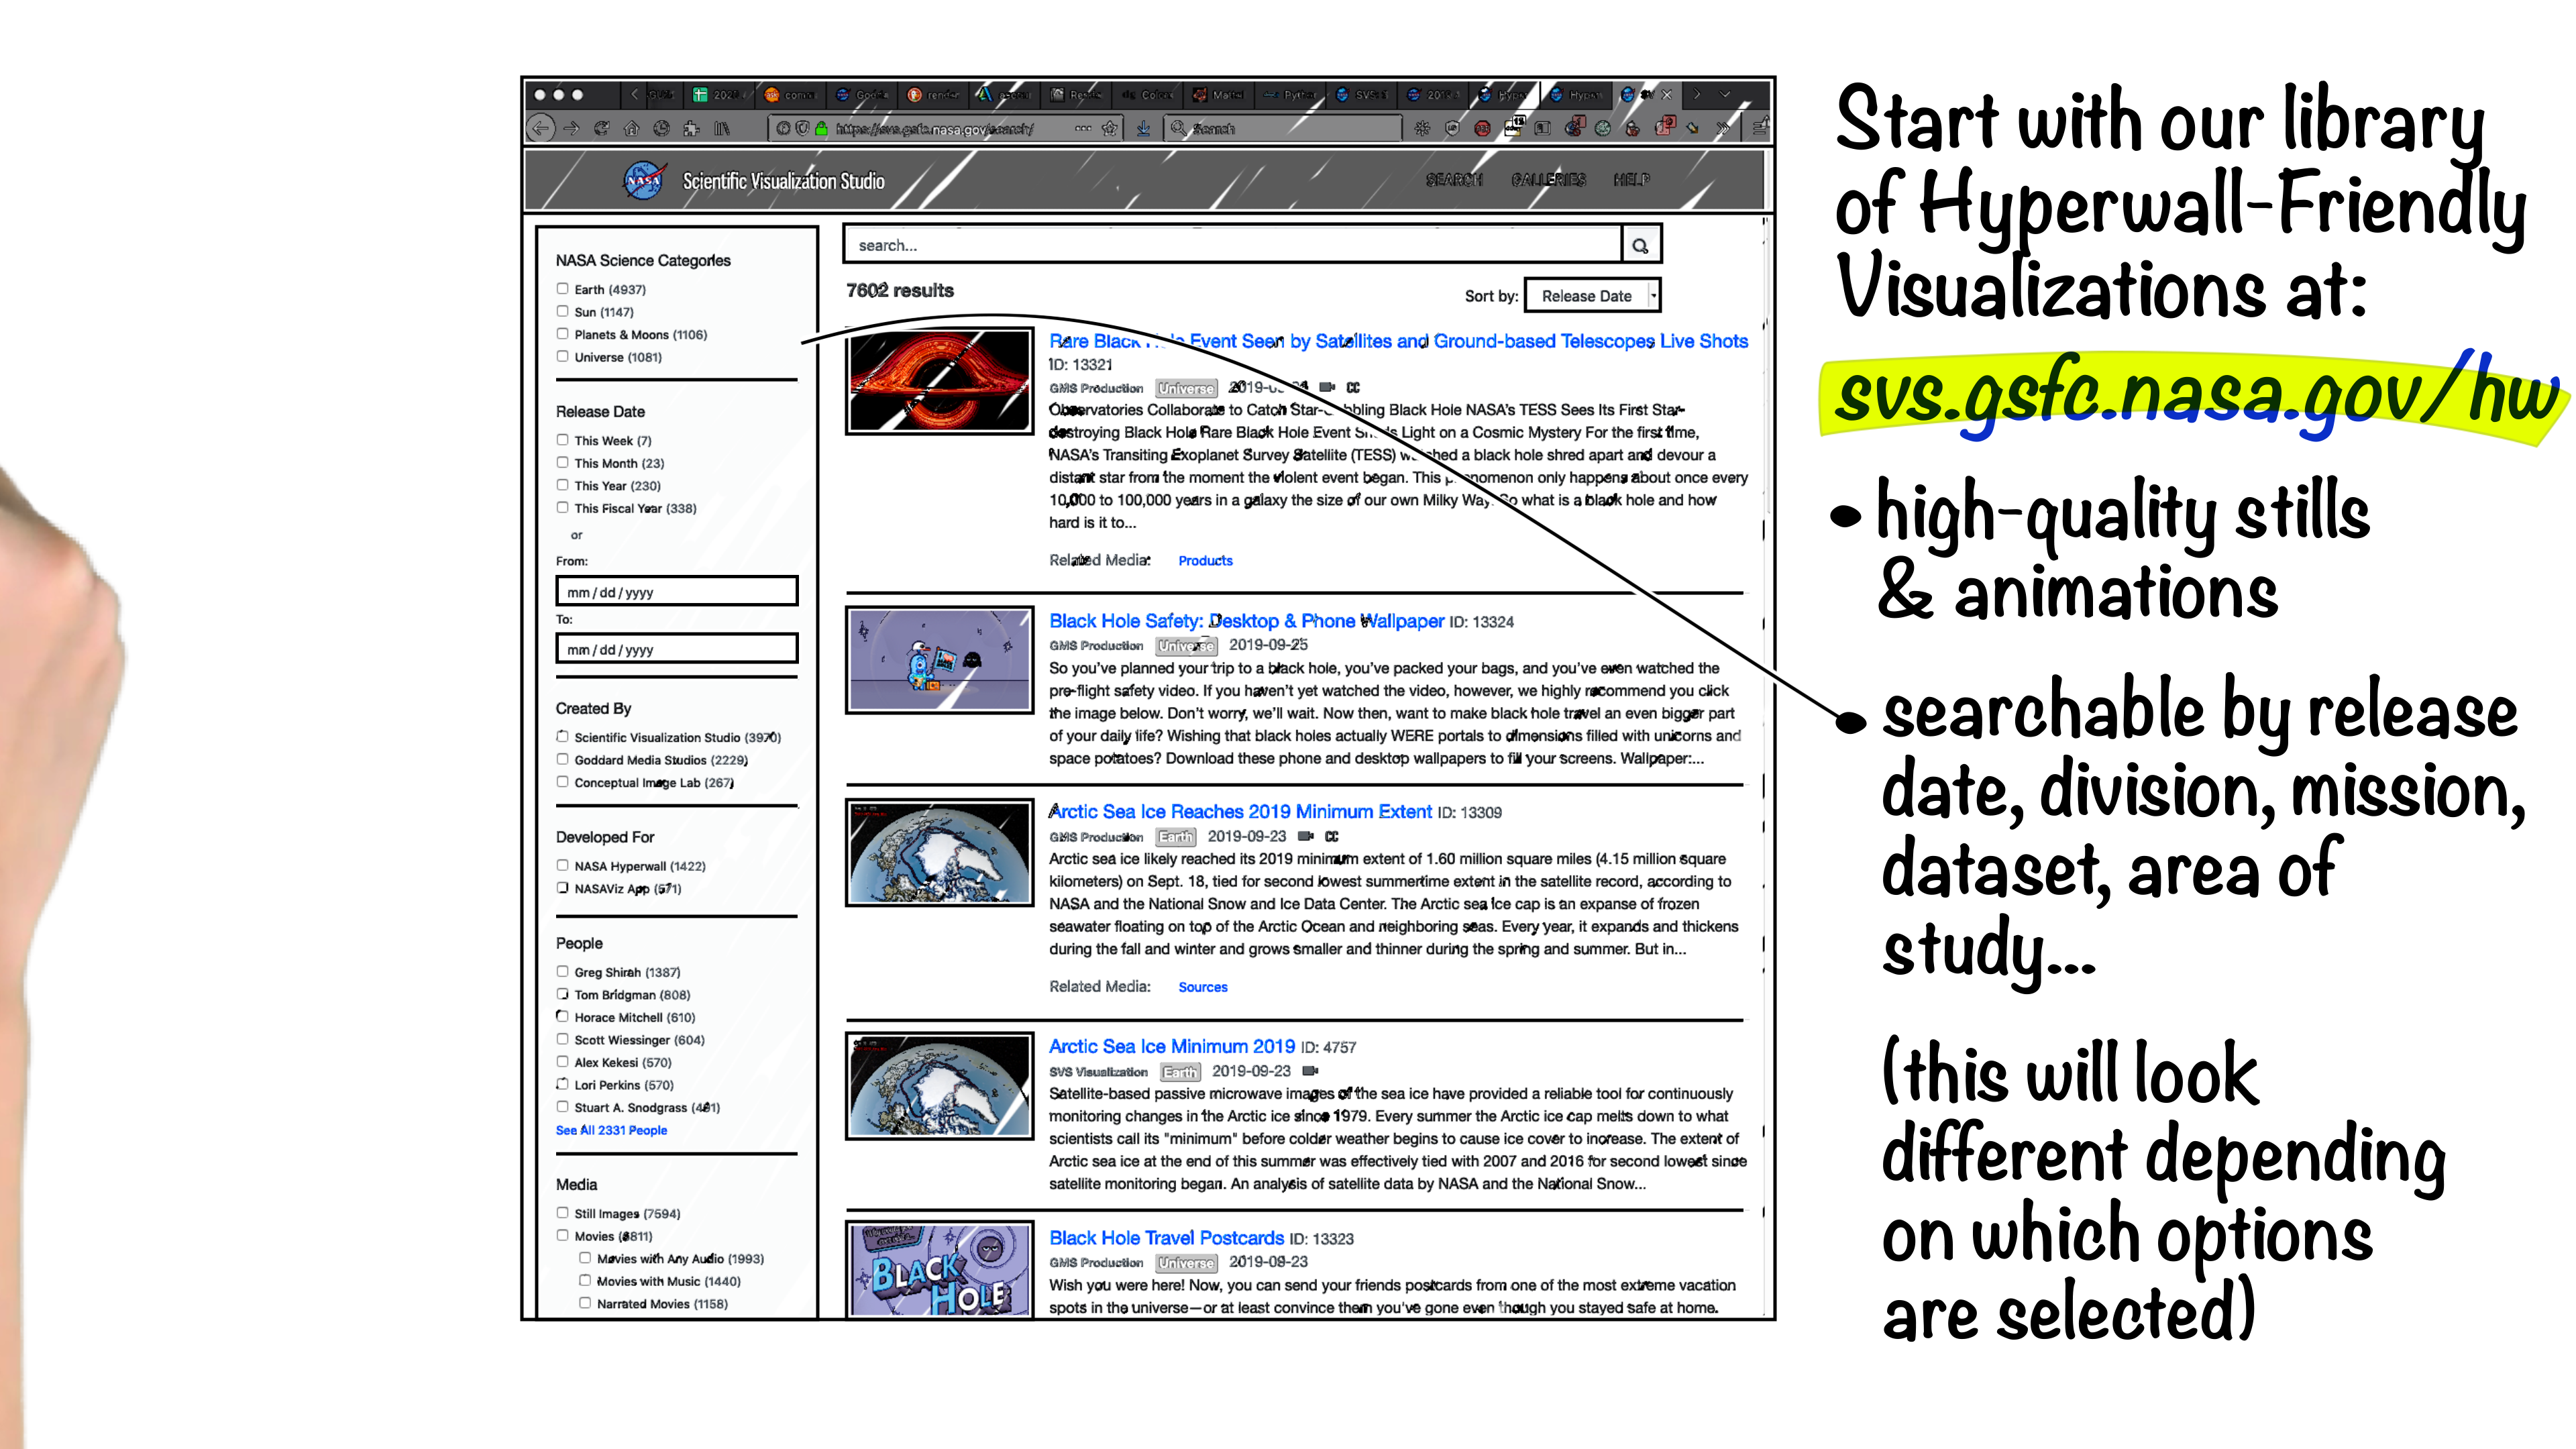Tick the This Fiscal Year (338) checkbox

point(562,507)
